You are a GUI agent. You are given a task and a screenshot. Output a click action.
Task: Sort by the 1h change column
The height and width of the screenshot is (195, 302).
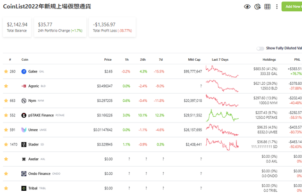127,60
